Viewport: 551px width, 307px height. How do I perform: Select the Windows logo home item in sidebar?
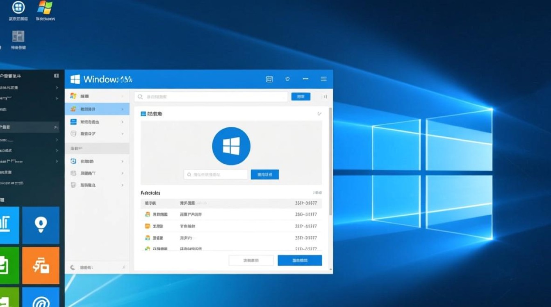tap(73, 97)
